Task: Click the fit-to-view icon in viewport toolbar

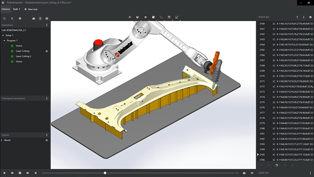Action: point(130,17)
